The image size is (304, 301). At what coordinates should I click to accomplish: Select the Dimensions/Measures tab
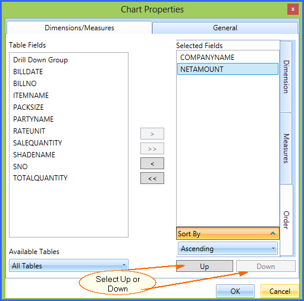(79, 28)
